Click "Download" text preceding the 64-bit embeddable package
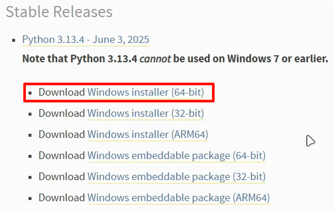Viewport: 334px width, 211px height. [x=61, y=155]
